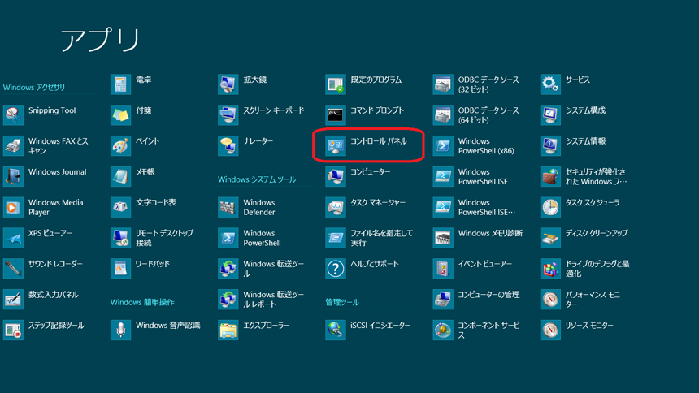The image size is (699, 393).
Task: Start Windows 音声認識 microphone icon
Action: 120,330
